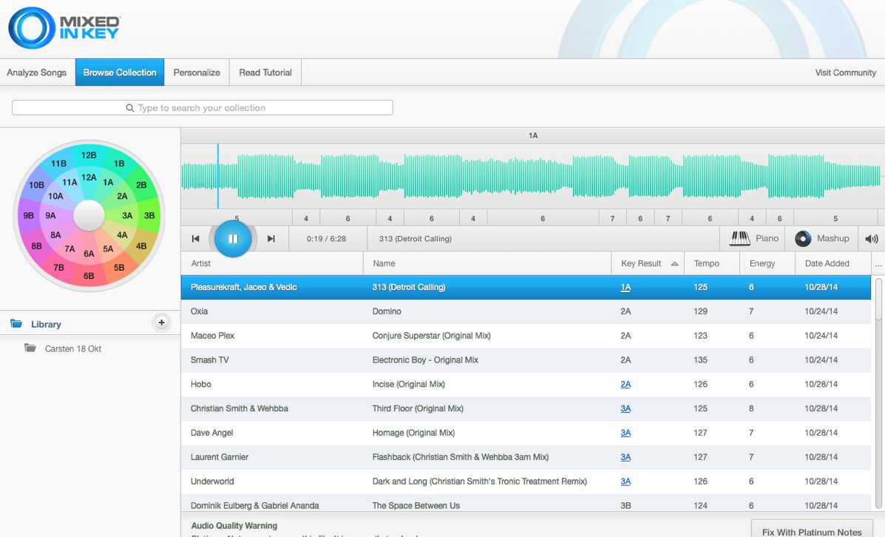Open the Personalize tab
This screenshot has width=885, height=537.
(197, 72)
